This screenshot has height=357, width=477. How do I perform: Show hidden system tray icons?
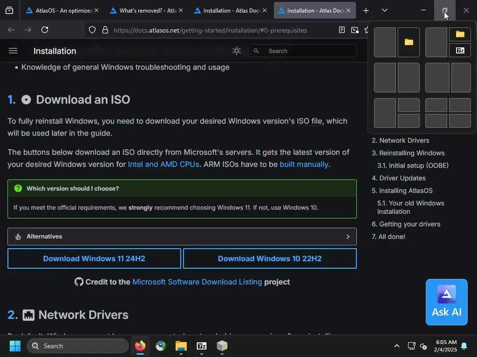click(x=397, y=346)
